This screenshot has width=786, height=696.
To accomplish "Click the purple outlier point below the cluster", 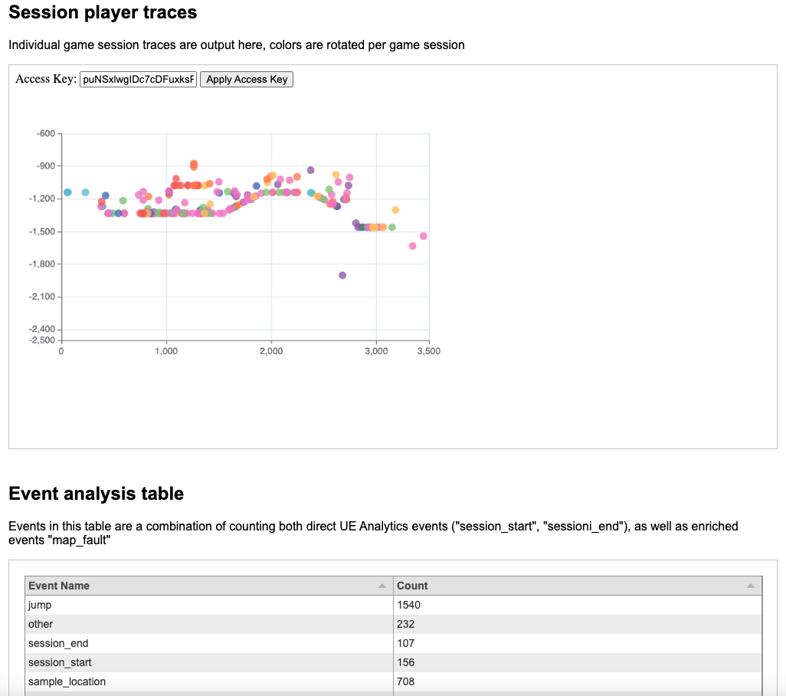I will click(342, 275).
